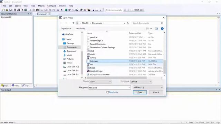Screen dimensions: 221x124
Task: Click the Cancel button
Action: [156, 92]
